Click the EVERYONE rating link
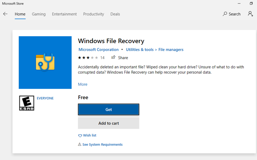 [x=45, y=98]
